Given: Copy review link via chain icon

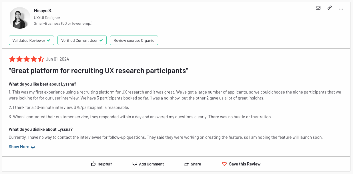Looking at the screenshot, I should click(x=330, y=8).
